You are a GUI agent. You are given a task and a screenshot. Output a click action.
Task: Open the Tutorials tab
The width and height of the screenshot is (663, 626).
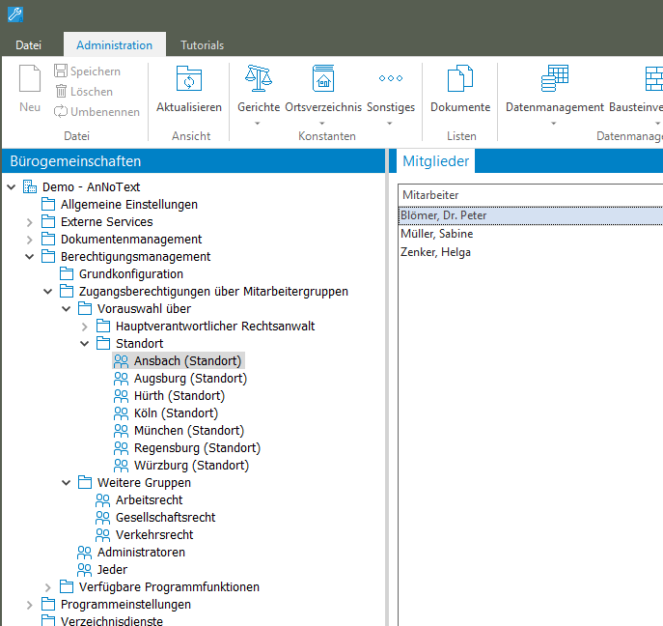click(x=202, y=45)
